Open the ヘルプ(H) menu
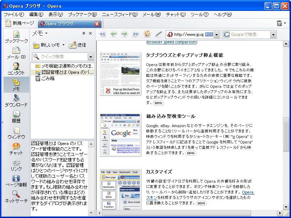The image size is (291, 218). pyautogui.click(x=223, y=15)
